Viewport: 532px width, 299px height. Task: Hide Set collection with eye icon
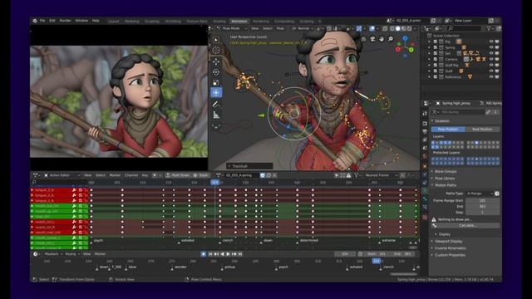491,53
